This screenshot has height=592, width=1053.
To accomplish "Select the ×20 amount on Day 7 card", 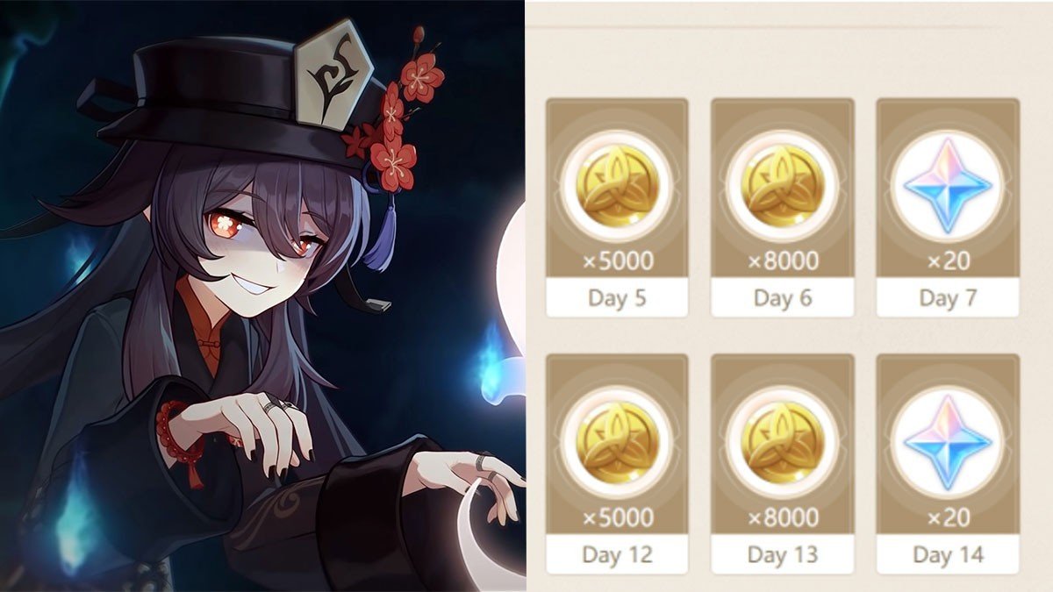I will (947, 260).
